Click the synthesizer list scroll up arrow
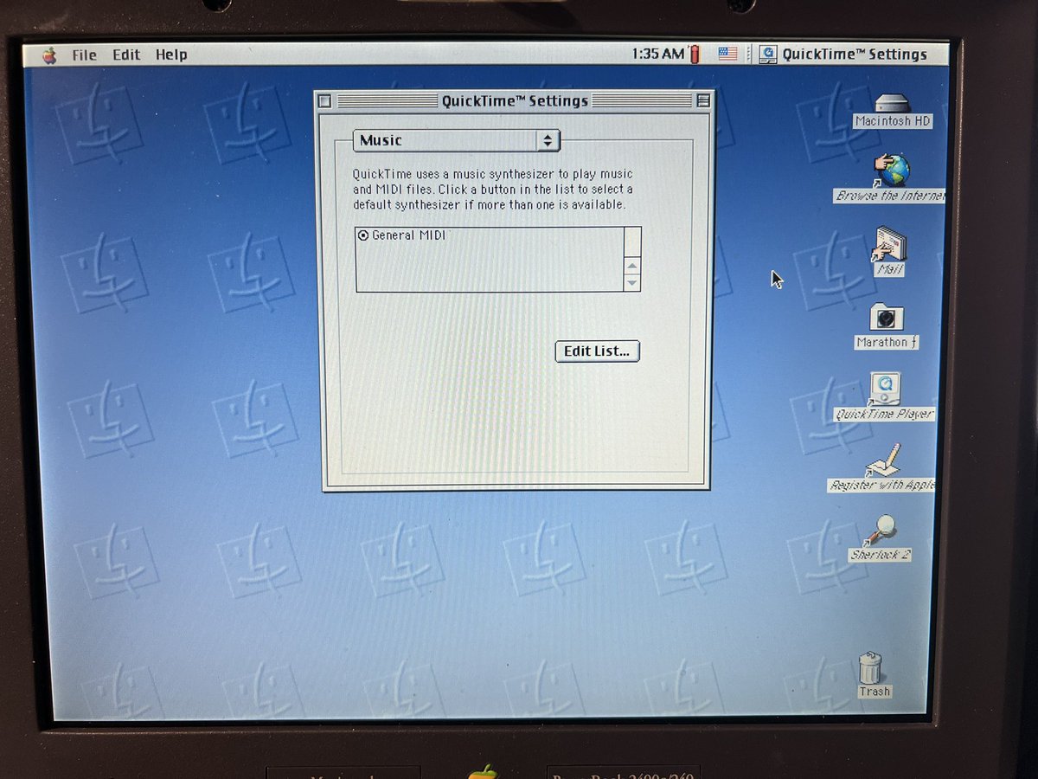Screen dimensions: 1038x779 coord(632,267)
